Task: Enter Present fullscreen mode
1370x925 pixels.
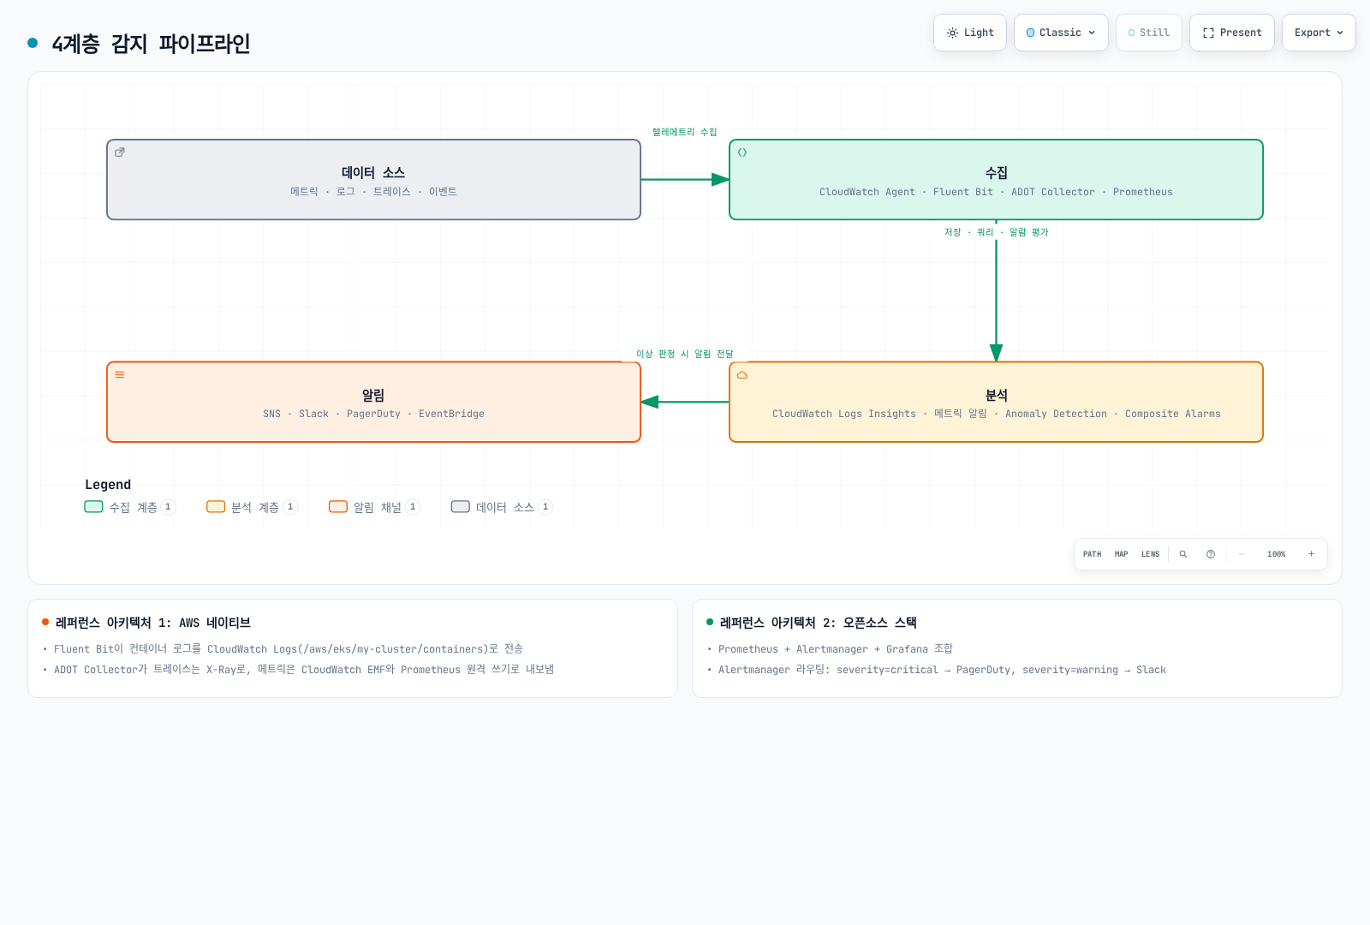Action: [x=1232, y=33]
